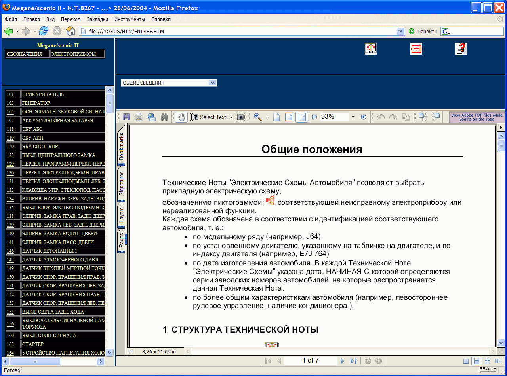Click the open book icon in header
Image resolution: width=507 pixels, height=376 pixels.
coord(370,49)
